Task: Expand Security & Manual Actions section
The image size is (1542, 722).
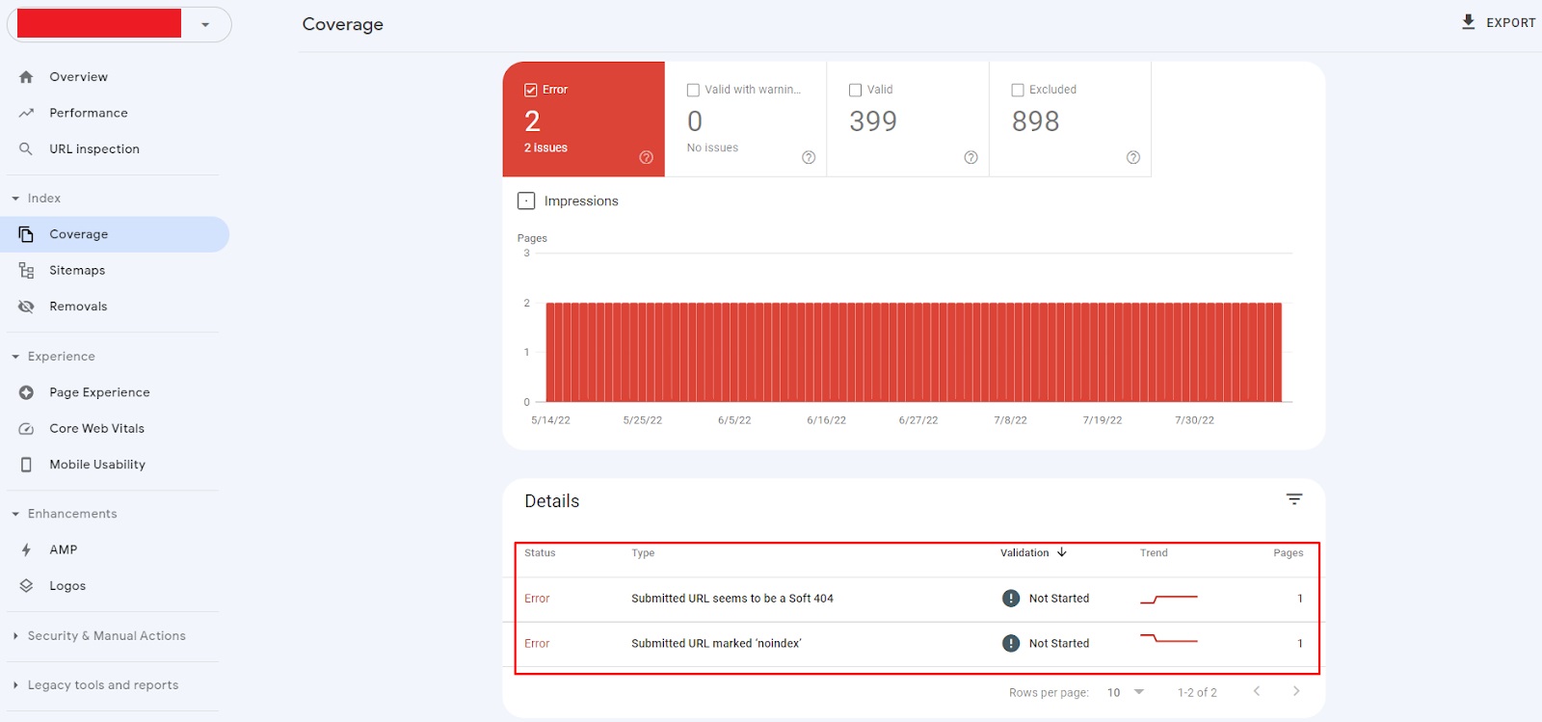Action: (x=106, y=636)
